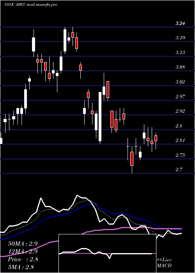Click the 50MA : 2.9 readout
Screen dimensions: 195x273
[23, 244]
